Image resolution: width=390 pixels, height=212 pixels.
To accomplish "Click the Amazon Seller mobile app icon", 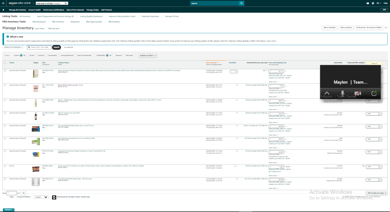I will pos(54,197).
